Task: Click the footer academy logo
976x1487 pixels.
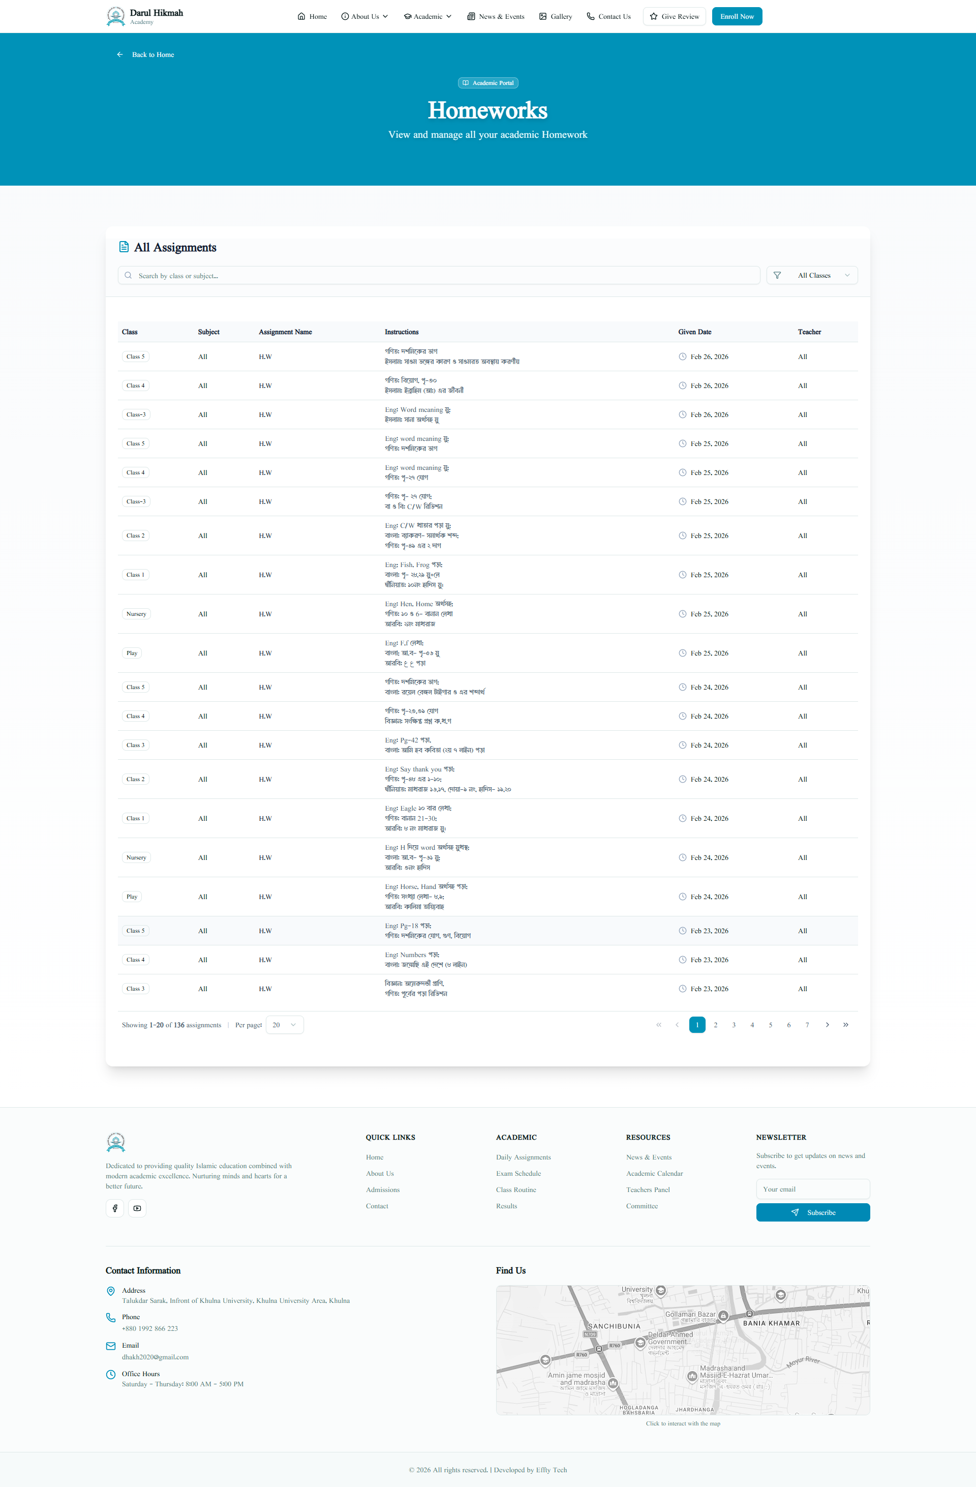Action: point(115,1142)
